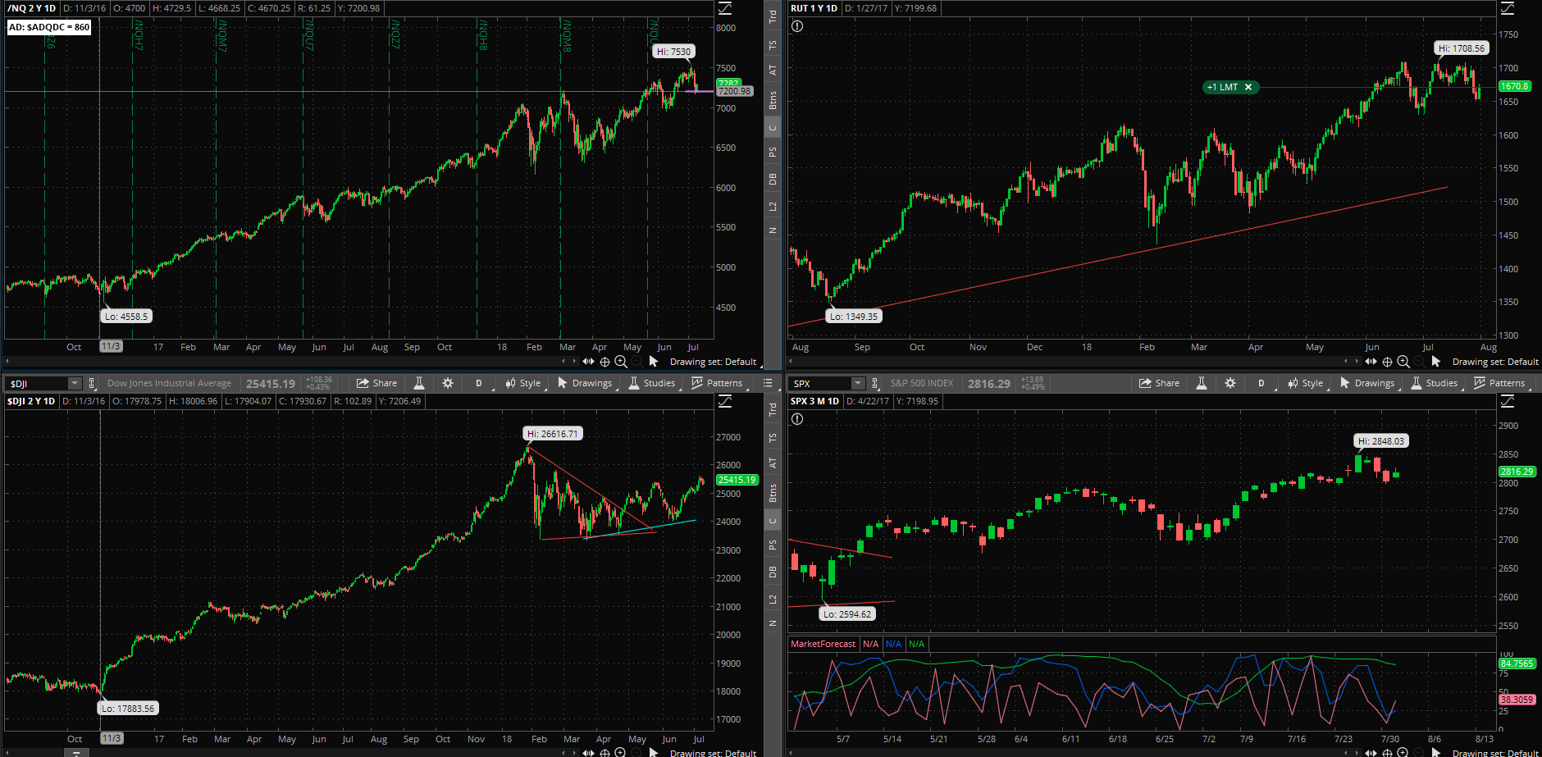Click the price axis mode icon on $DJI chart
This screenshot has height=757, width=1542.
coord(725,402)
